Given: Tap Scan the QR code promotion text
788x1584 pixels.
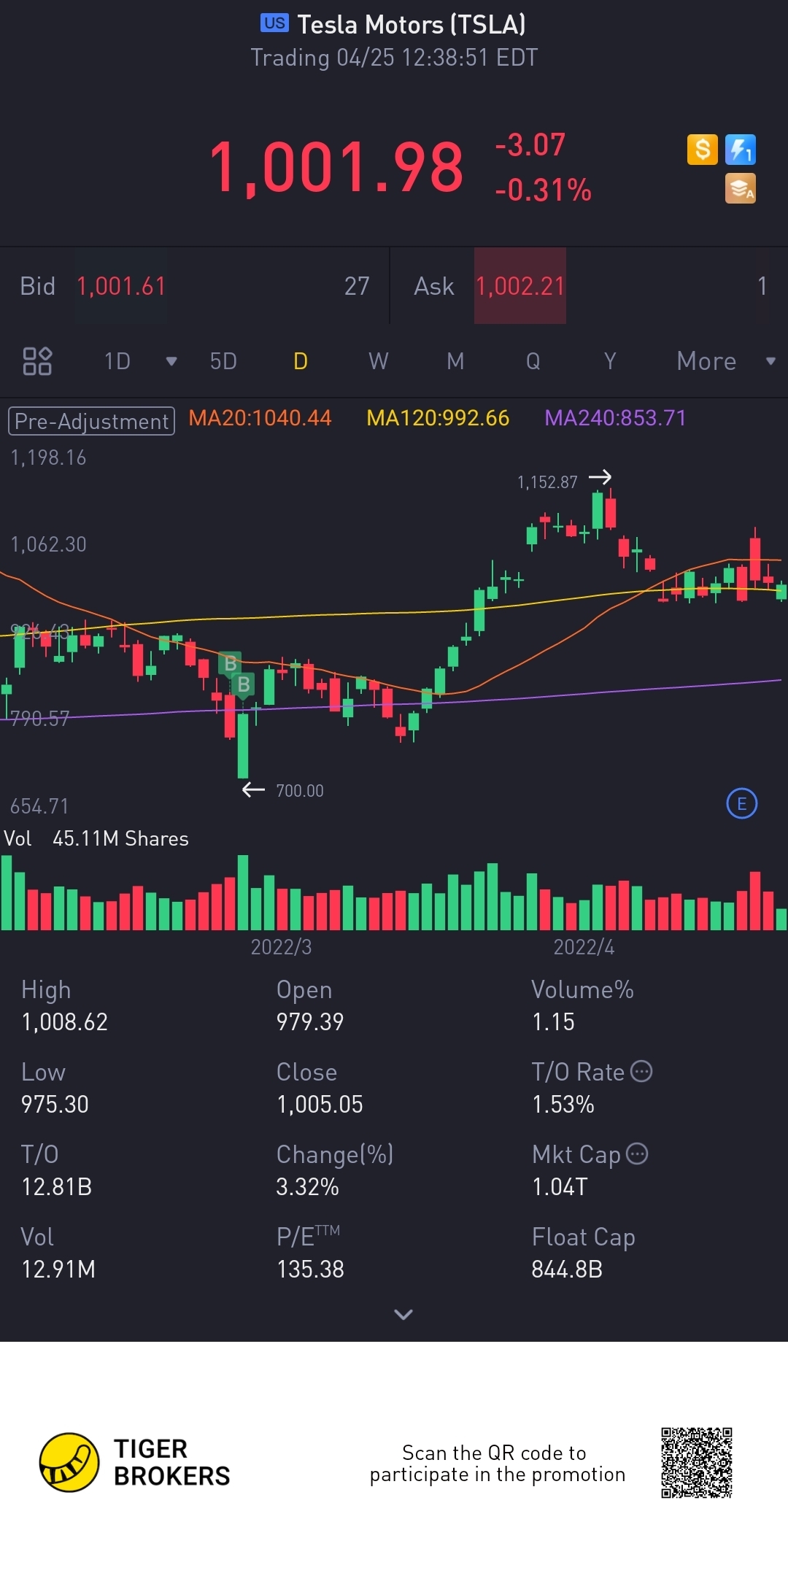Looking at the screenshot, I should point(498,1464).
